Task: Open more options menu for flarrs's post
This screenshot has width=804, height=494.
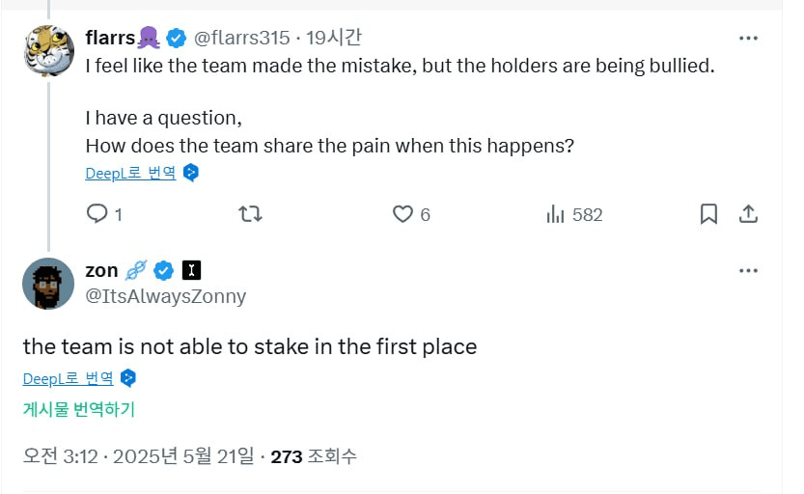Action: [x=748, y=38]
